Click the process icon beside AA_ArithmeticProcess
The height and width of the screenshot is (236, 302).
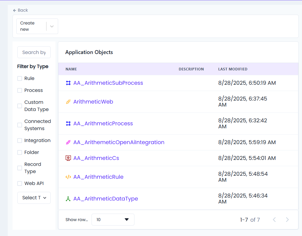coord(68,124)
